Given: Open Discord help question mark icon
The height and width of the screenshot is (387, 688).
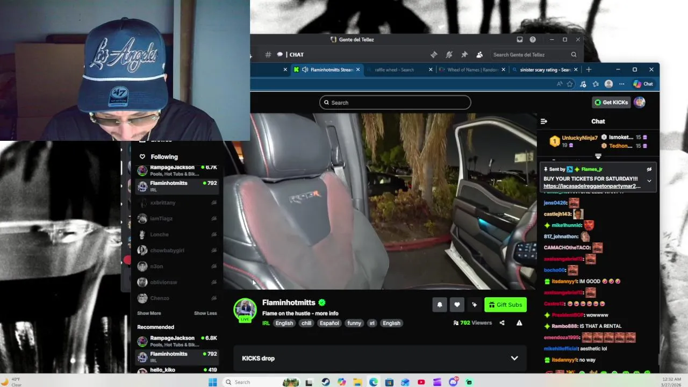Looking at the screenshot, I should [533, 40].
